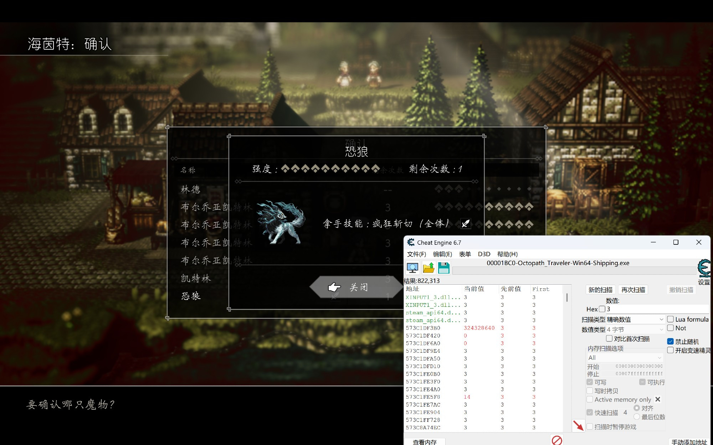Screen dimensions: 713x445
Task: Click the red clear list circle icon
Action: 557,440
